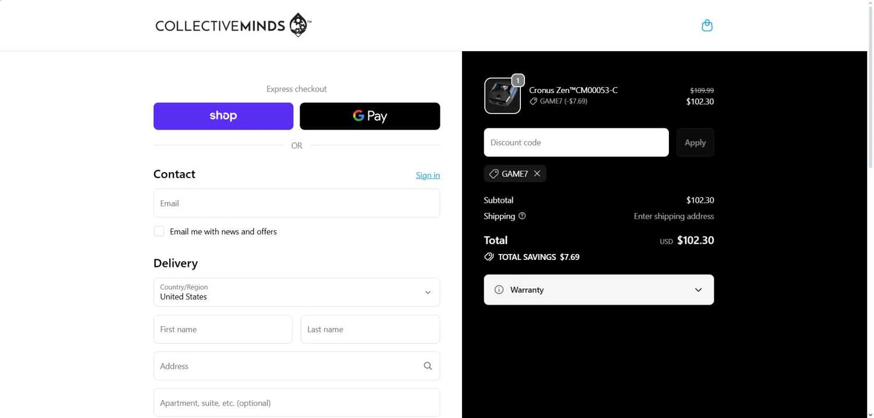Click the quantity badge on product image
Viewport: 874px width, 418px height.
518,80
